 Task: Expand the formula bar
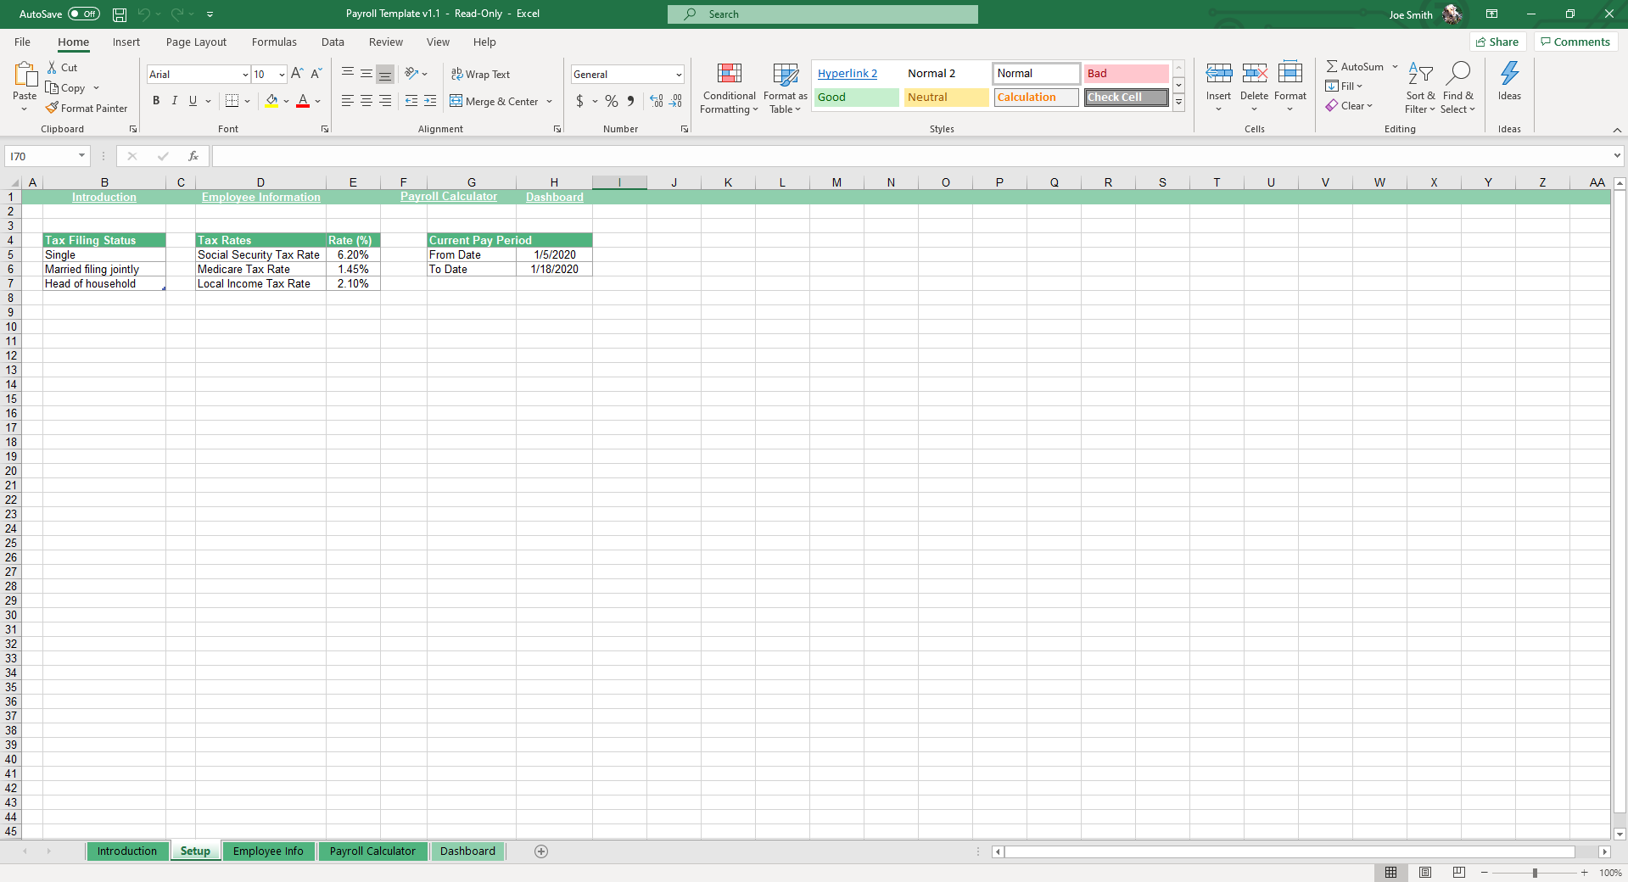pyautogui.click(x=1617, y=156)
